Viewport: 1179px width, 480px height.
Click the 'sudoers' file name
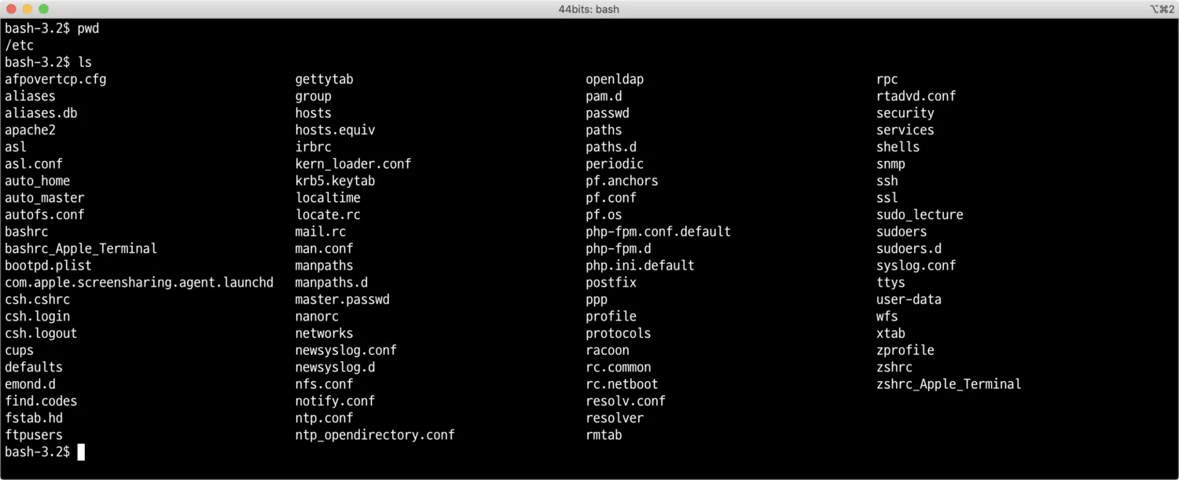click(902, 232)
